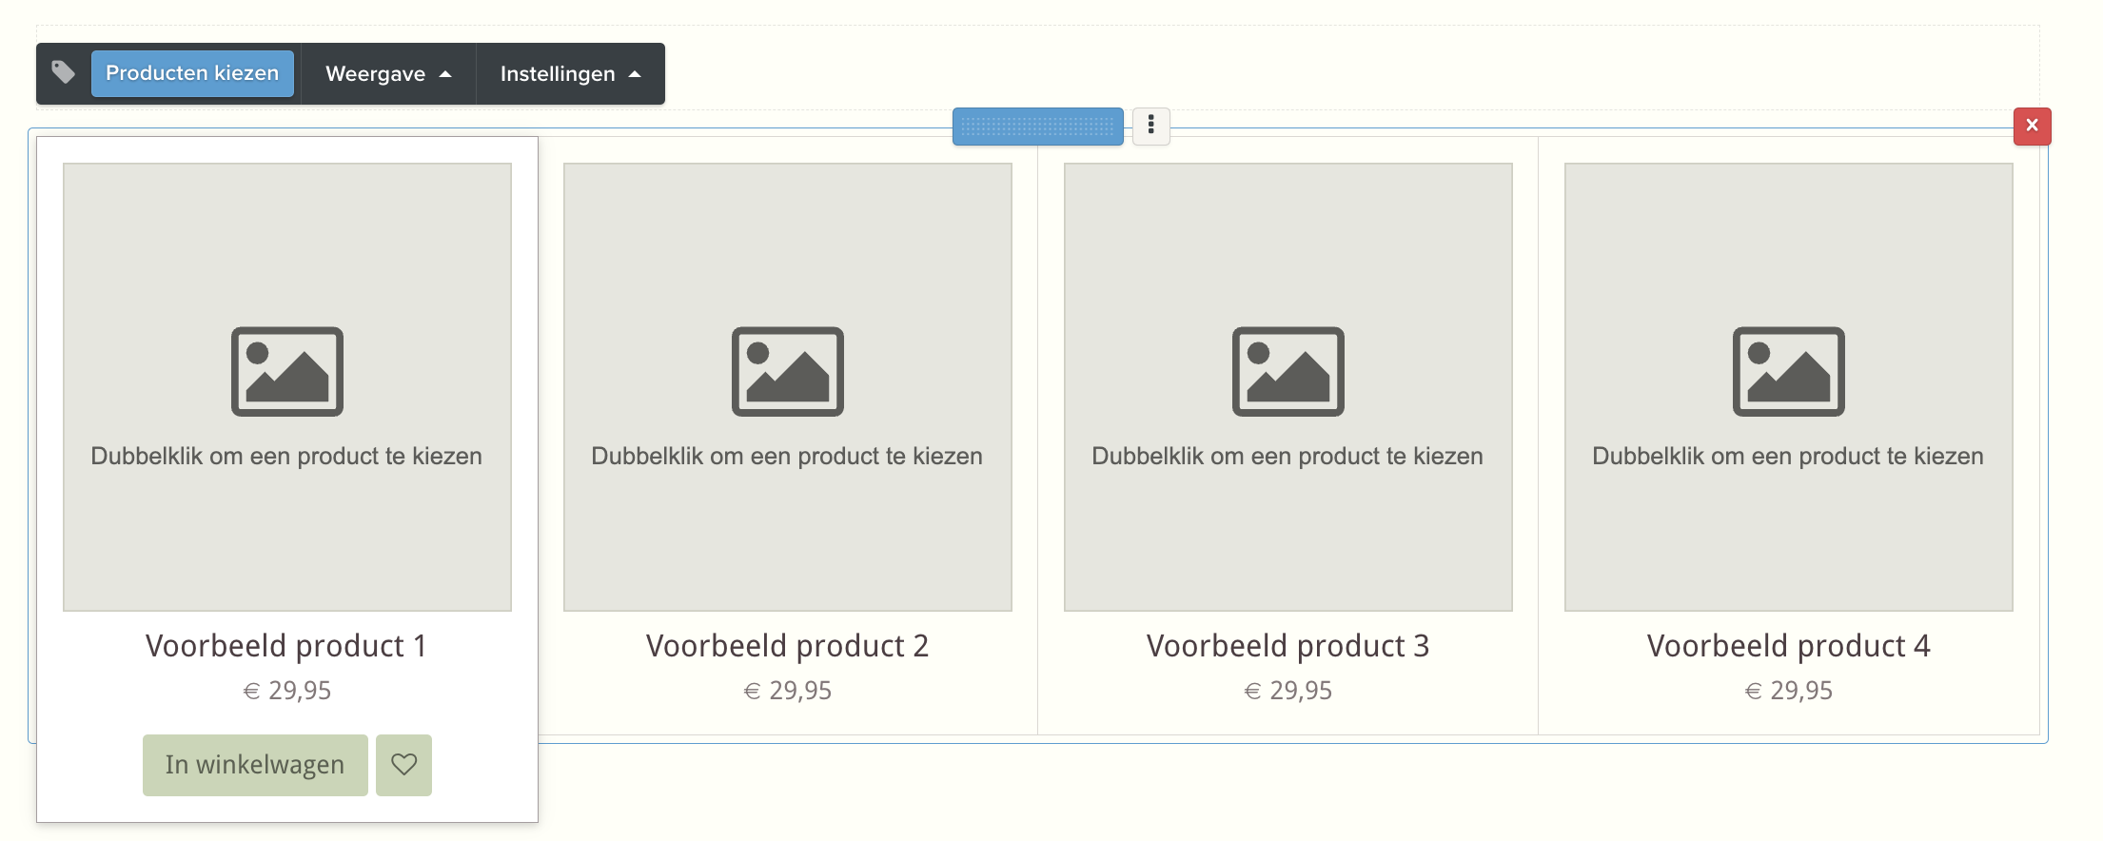Grab the blue dotted drag handle
2103x841 pixels.
[x=1037, y=127]
